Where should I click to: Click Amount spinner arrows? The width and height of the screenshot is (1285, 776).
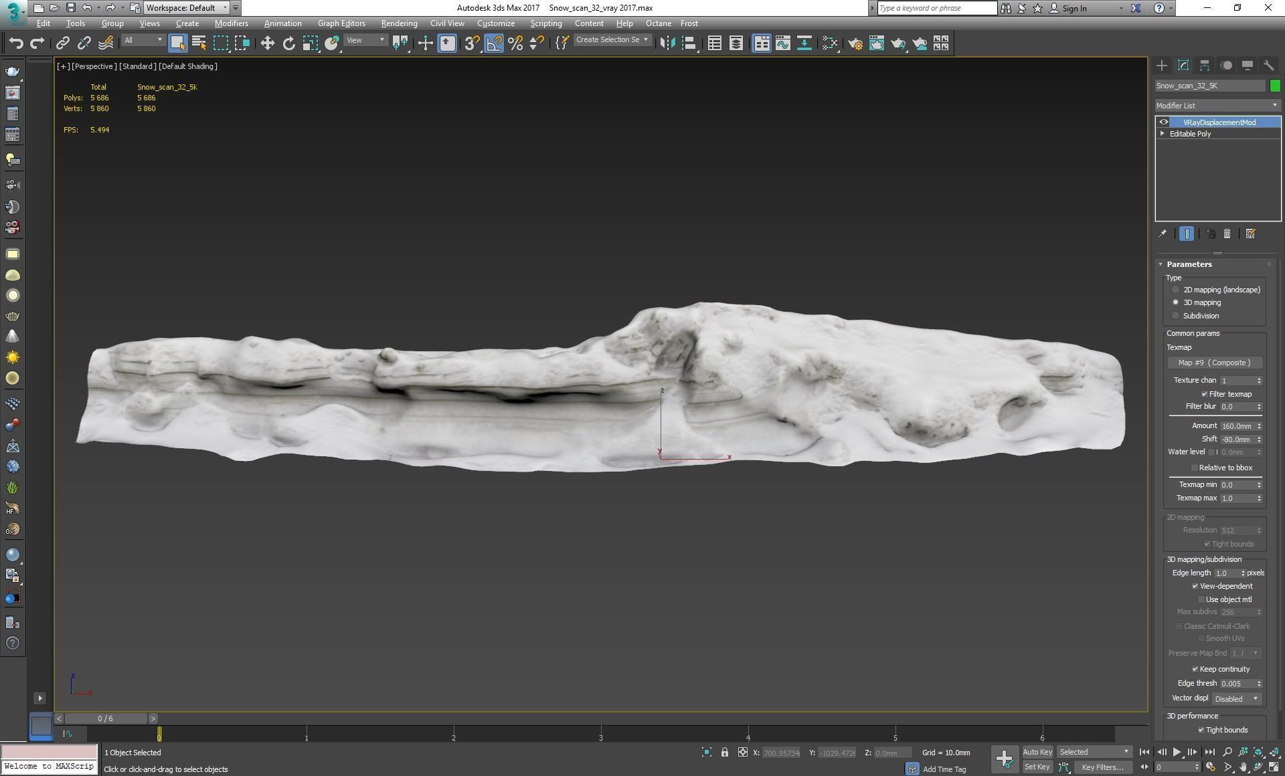pos(1259,426)
